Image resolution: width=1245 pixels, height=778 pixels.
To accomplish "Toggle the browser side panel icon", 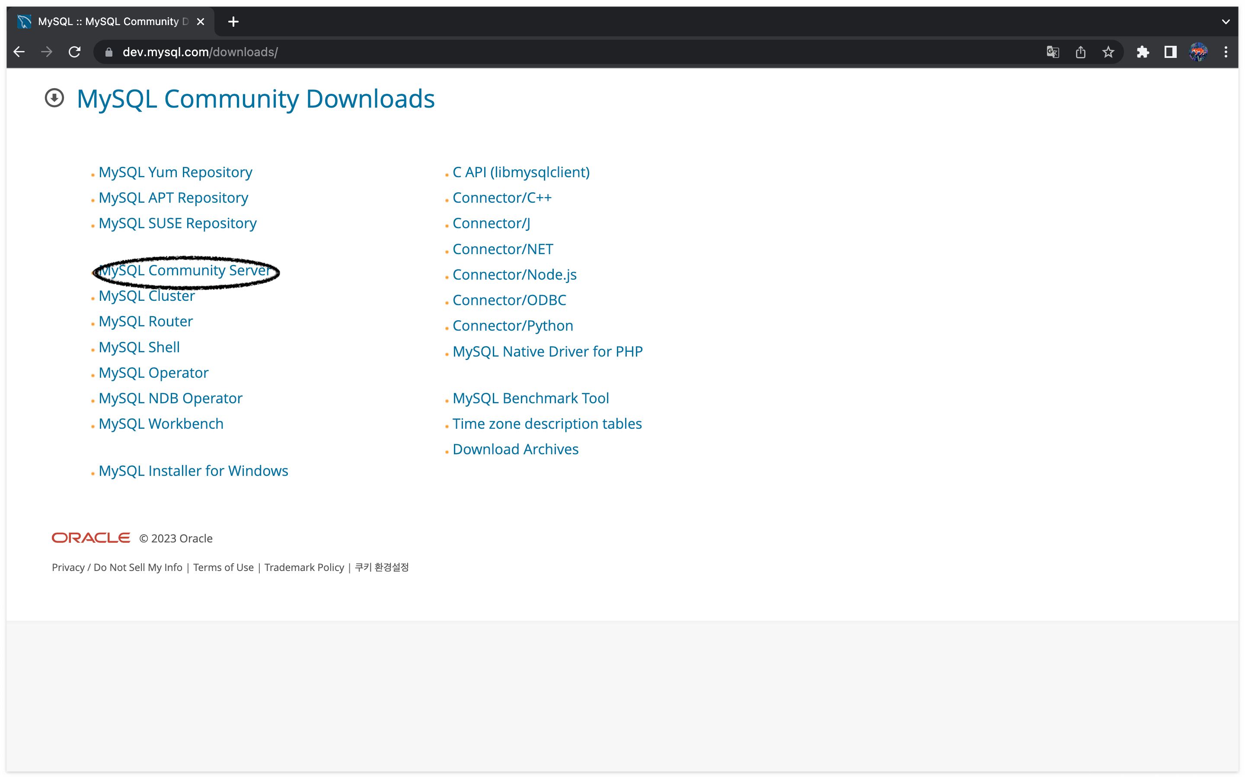I will click(1170, 52).
